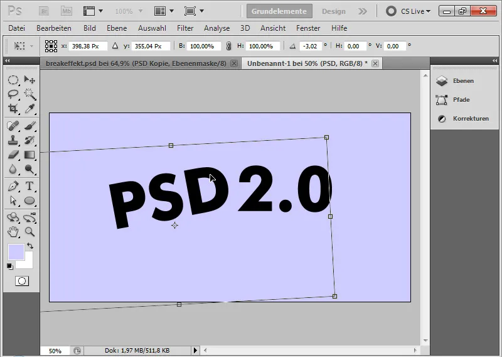Select the Elliptical Marquee tool
This screenshot has width=502, height=357.
click(13, 80)
